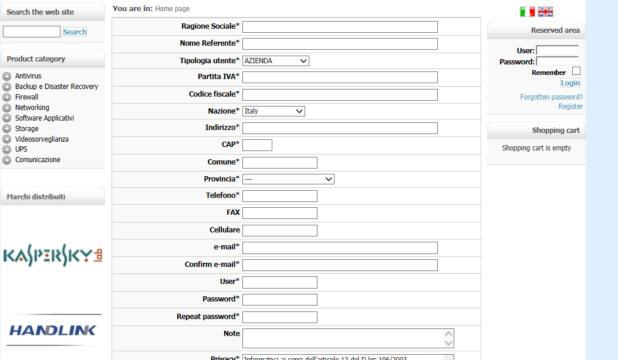Open the Storage category

27,129
